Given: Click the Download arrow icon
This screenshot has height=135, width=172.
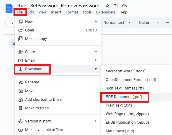Looking at the screenshot, I should [21, 69].
